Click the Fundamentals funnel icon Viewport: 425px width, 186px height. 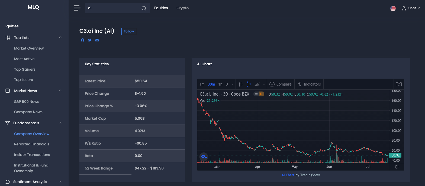pos(8,123)
